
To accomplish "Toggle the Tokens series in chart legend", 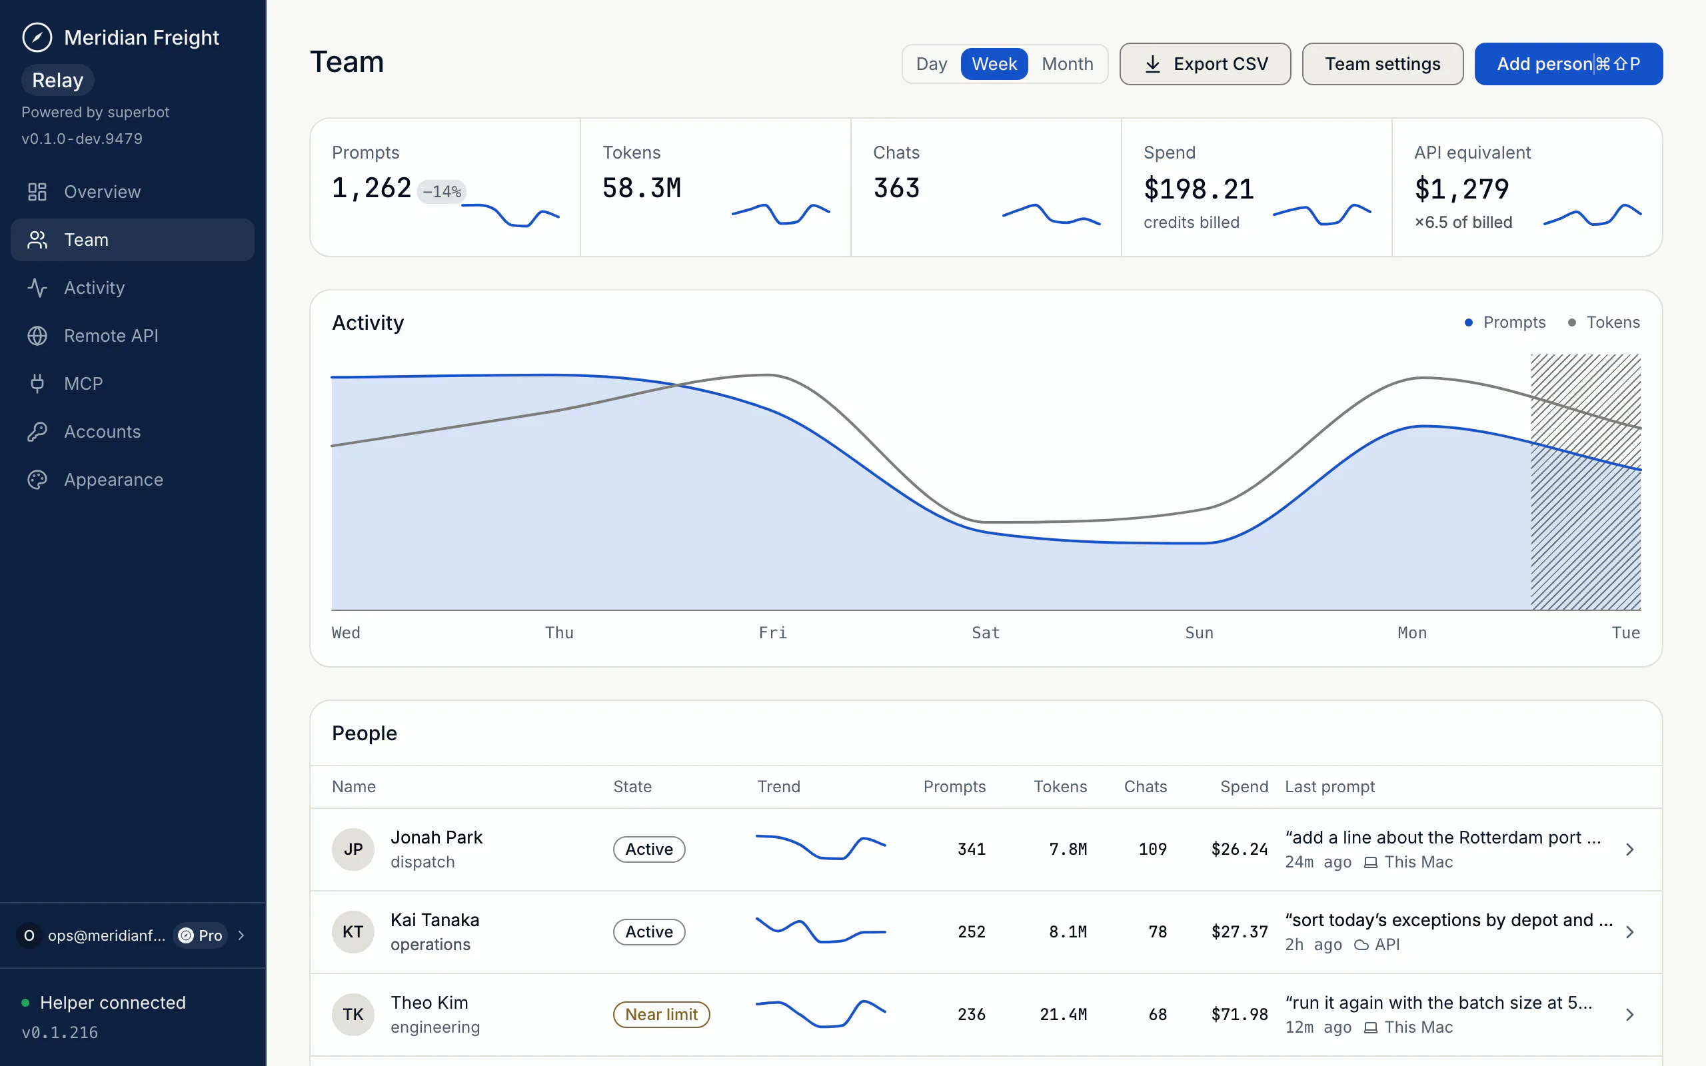I will pos(1605,322).
